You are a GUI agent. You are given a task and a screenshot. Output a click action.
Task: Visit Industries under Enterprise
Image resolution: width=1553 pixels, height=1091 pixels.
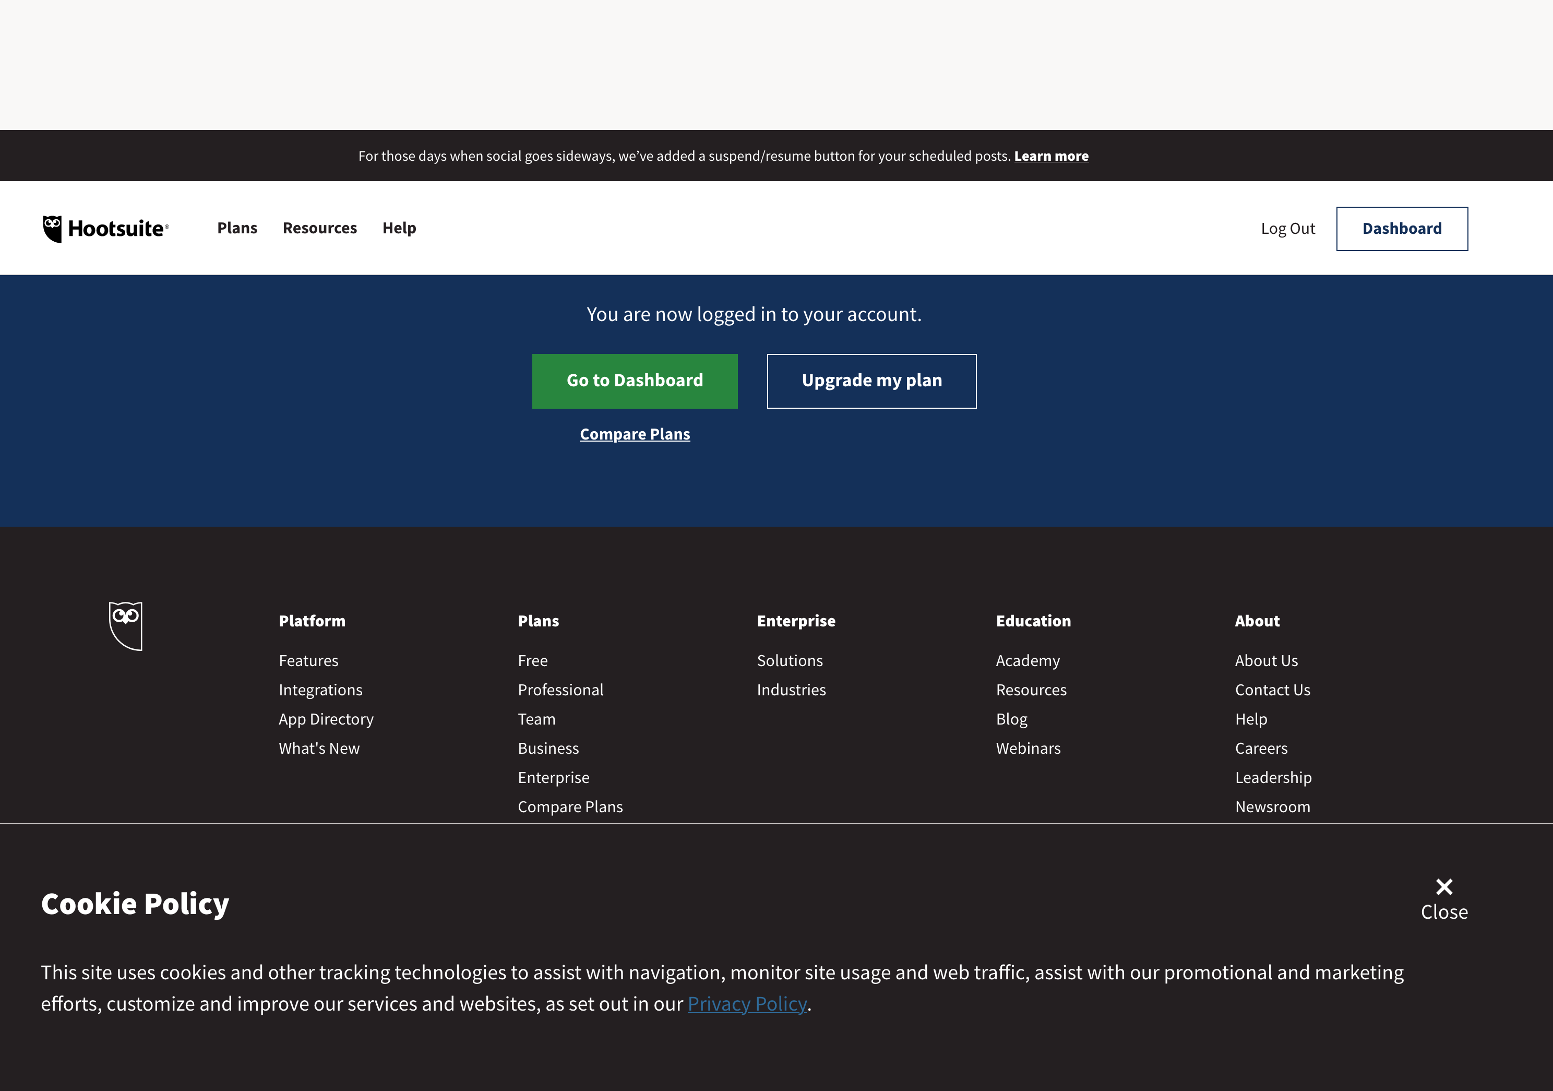[x=791, y=690]
